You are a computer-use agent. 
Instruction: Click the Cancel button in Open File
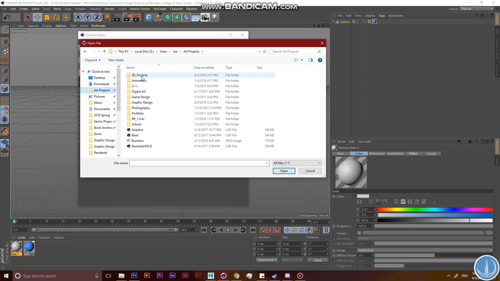tap(310, 171)
